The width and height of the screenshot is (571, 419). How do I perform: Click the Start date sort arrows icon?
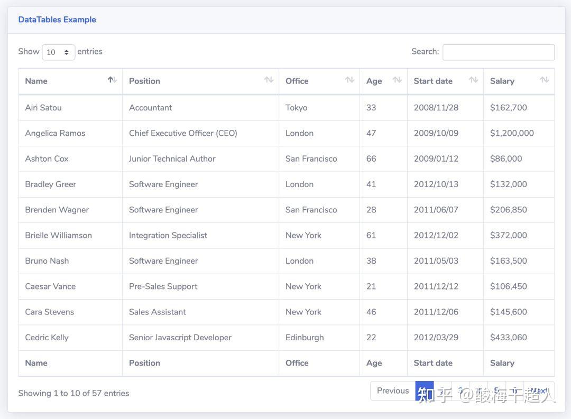coord(473,80)
